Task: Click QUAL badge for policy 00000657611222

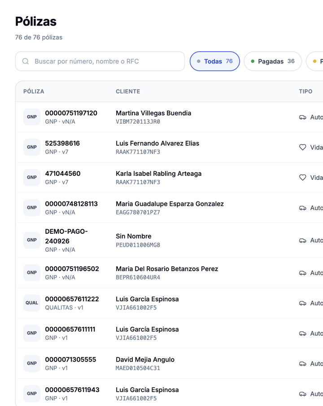Action: tap(32, 303)
